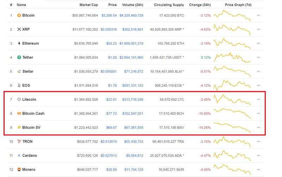The image size is (282, 177).
Task: Click the Stellar rocket icon
Action: coord(19,71)
